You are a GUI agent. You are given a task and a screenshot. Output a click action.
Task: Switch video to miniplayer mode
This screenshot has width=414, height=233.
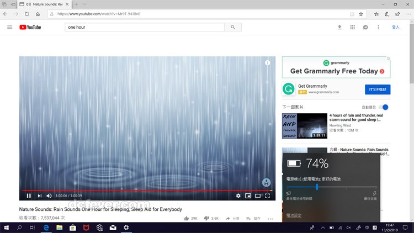(x=248, y=196)
